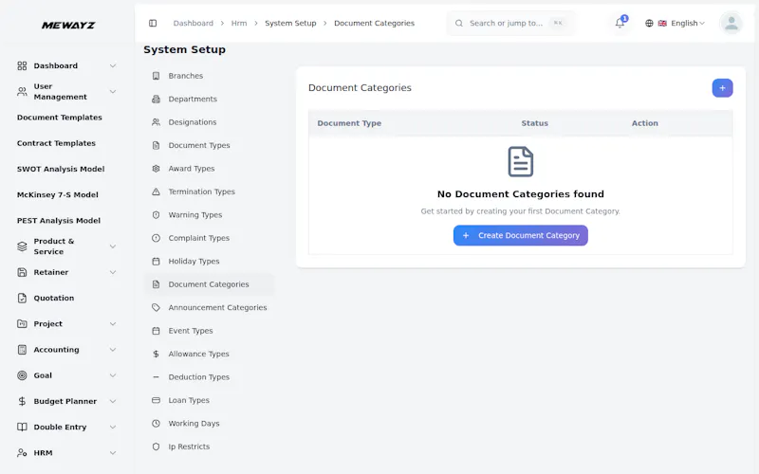The image size is (759, 474).
Task: Click the Warning Types shield icon
Action: click(x=156, y=215)
